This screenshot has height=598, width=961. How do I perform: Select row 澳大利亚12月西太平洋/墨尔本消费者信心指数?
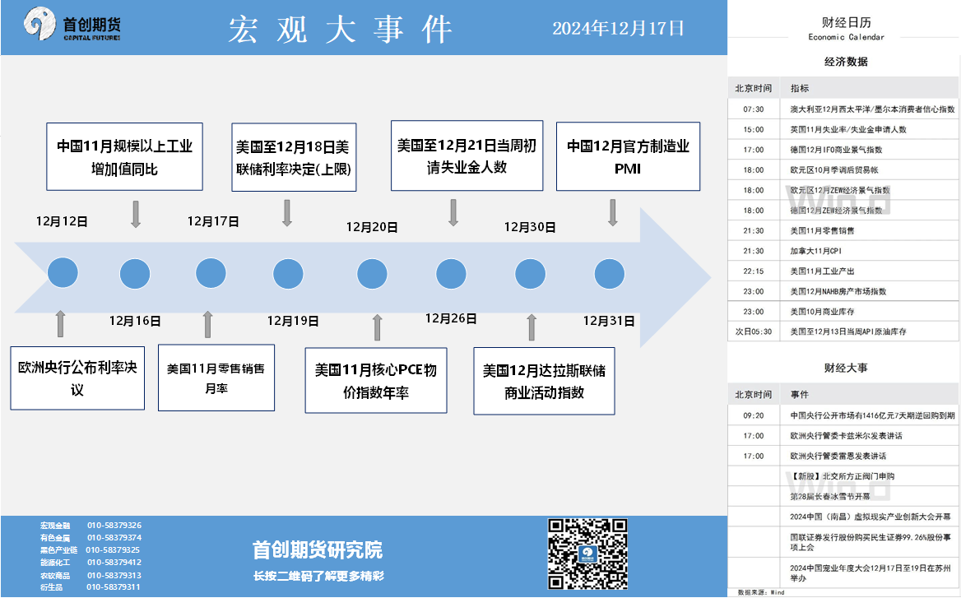843,109
